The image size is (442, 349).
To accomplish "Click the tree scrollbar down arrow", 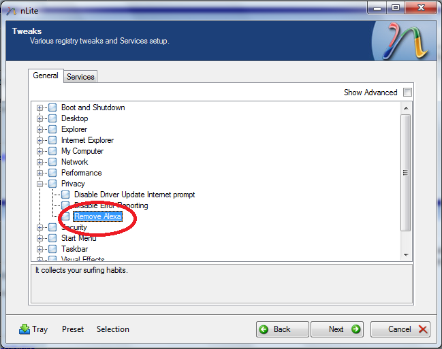I will [x=406, y=255].
